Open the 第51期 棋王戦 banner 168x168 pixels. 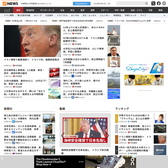144,80
